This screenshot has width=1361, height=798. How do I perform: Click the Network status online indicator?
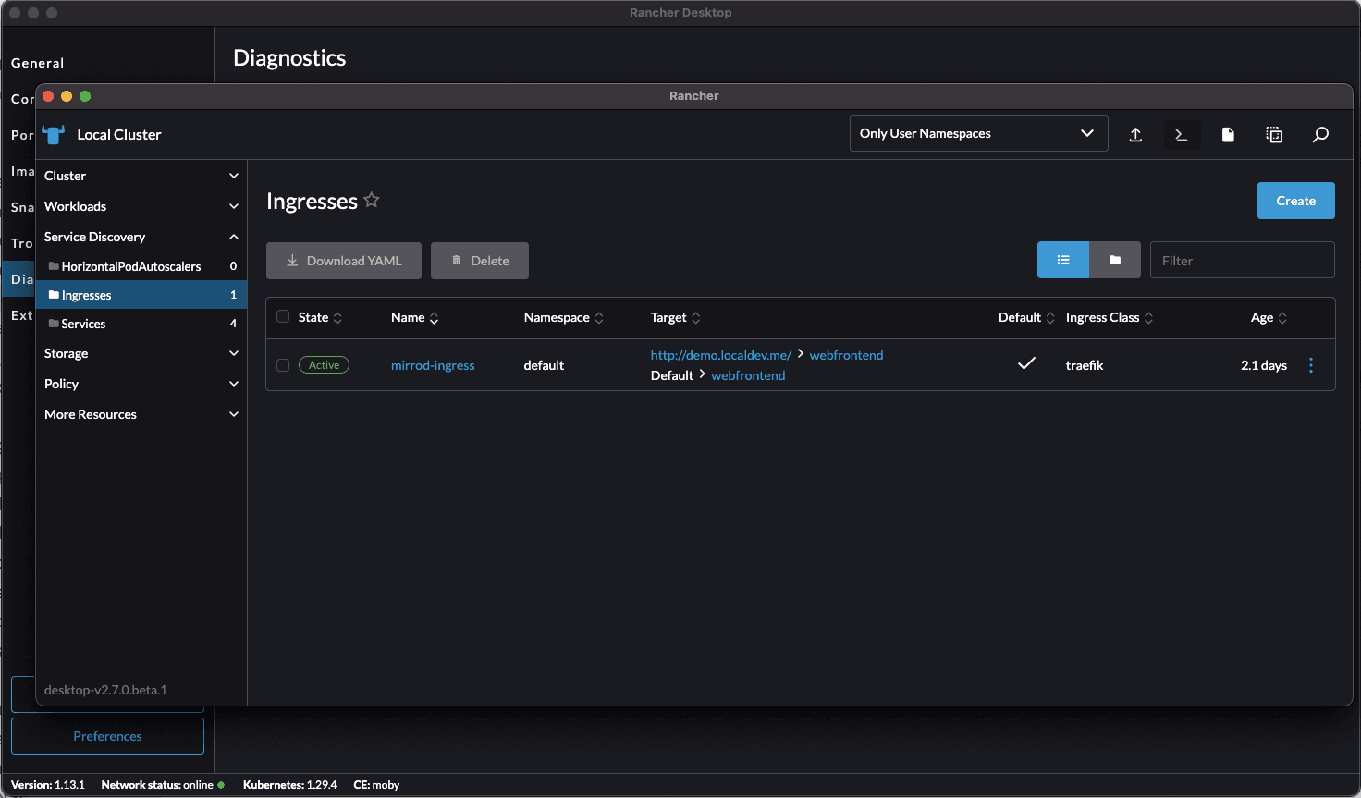pos(163,785)
